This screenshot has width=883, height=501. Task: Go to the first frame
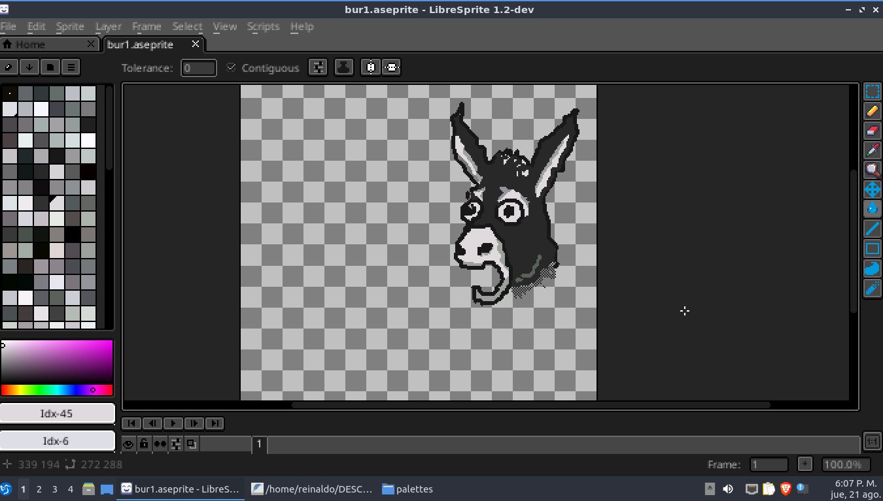pyautogui.click(x=131, y=423)
